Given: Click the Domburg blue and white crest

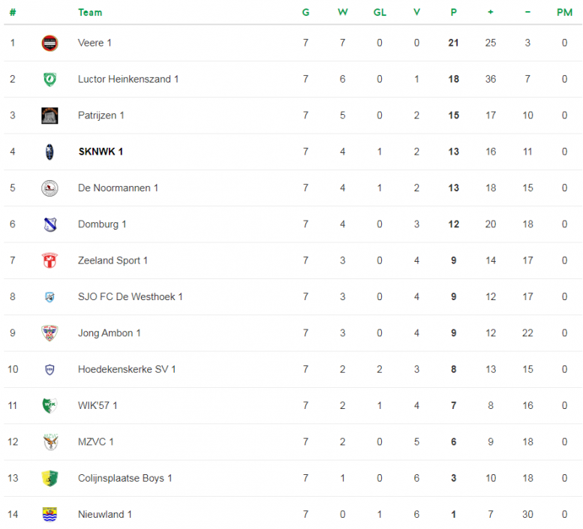Looking at the screenshot, I should point(50,224).
